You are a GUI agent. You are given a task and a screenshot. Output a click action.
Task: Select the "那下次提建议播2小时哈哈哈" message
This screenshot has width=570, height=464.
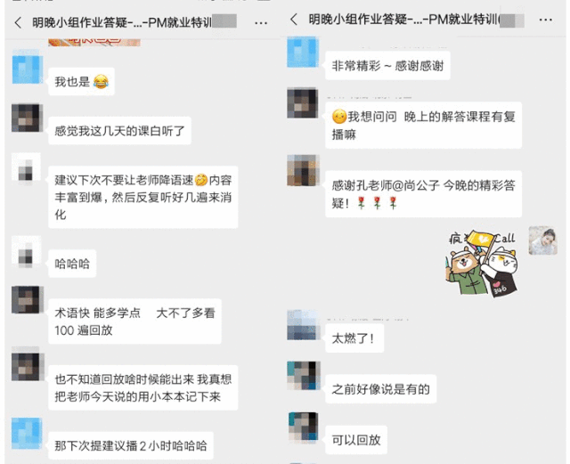[131, 445]
